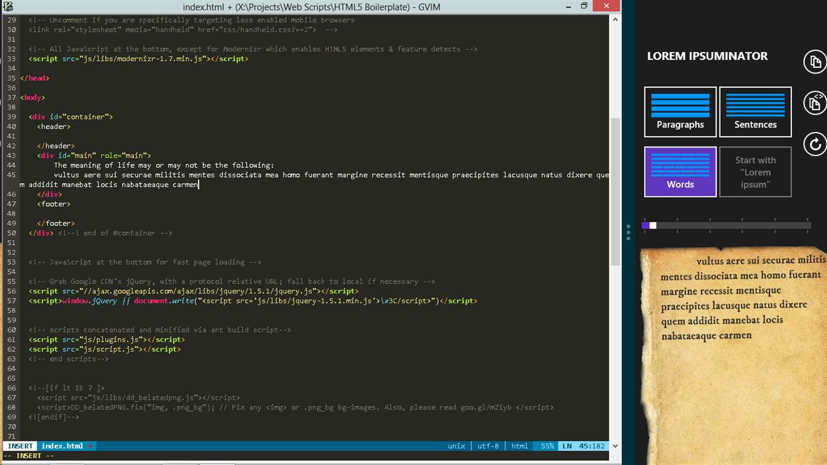The height and width of the screenshot is (465, 827).
Task: Click the 55% position indicator
Action: click(x=547, y=446)
